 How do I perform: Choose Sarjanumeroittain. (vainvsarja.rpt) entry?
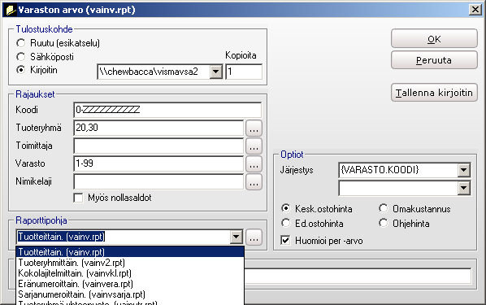tap(130, 294)
